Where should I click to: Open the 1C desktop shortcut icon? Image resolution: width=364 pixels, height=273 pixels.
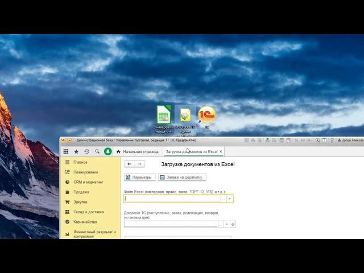pyautogui.click(x=206, y=115)
